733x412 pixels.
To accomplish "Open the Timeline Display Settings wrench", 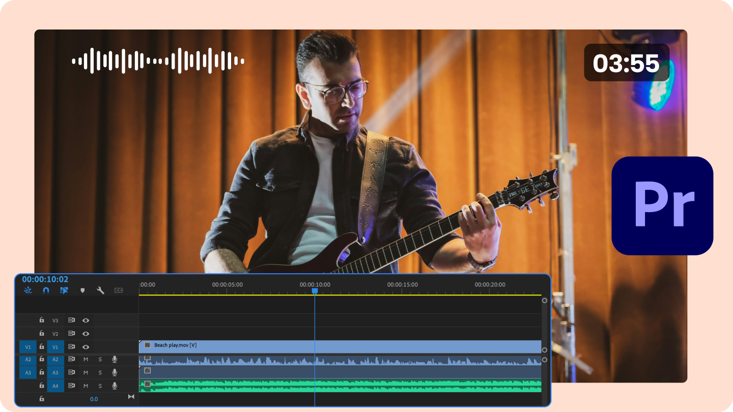I will pos(101,290).
